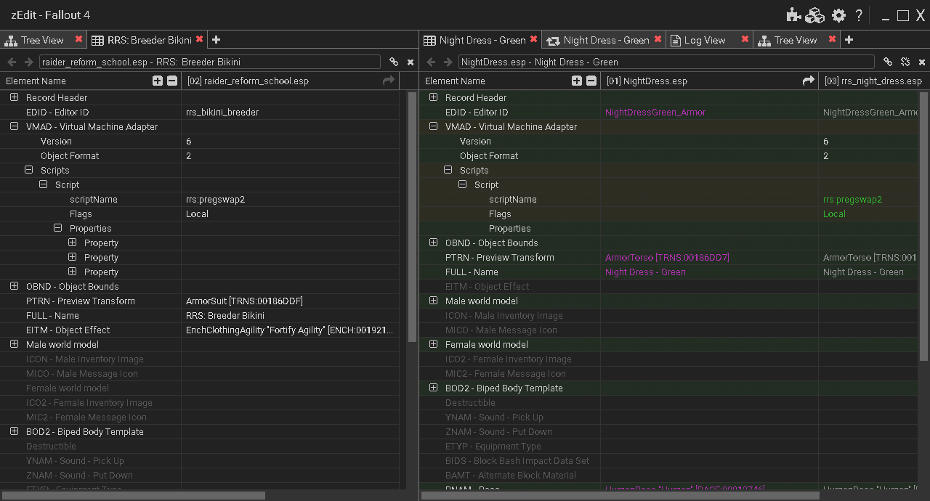This screenshot has height=501, width=930.
Task: Collapse VMAD node in left pane
Action: (x=14, y=126)
